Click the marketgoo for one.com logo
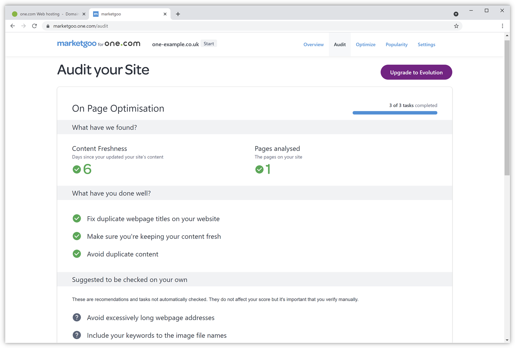 [x=98, y=44]
